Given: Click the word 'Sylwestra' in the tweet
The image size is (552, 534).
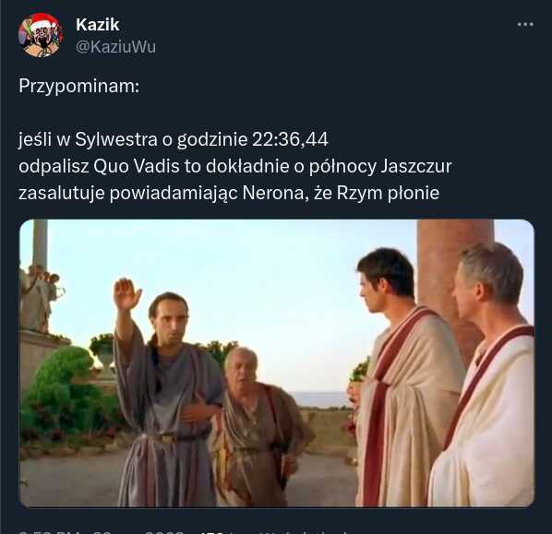Looking at the screenshot, I should 116,139.
